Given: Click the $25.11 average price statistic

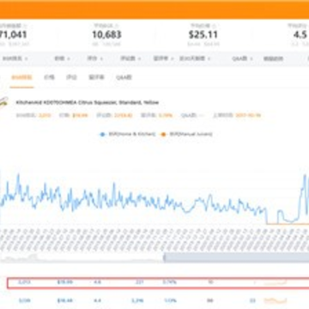Looking at the screenshot, I should pos(203,35).
